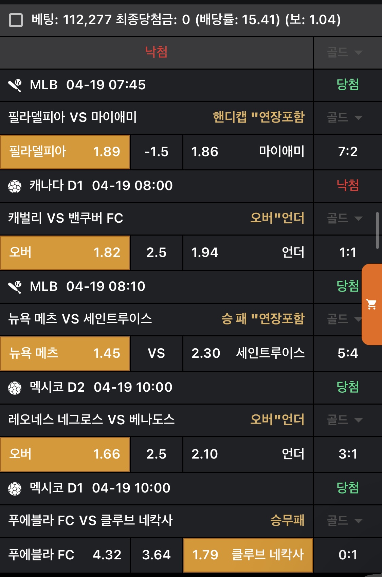Choose the 세인트루이스 2.30 odds option
Screen dimensions: 382x577
pyautogui.click(x=248, y=353)
